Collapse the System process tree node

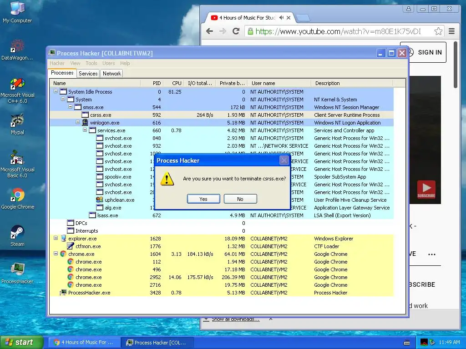(x=63, y=99)
